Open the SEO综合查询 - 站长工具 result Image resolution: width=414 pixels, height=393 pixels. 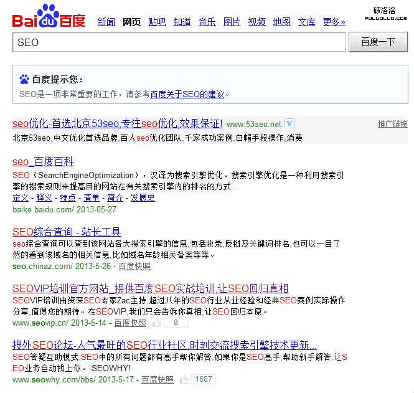coord(67,232)
